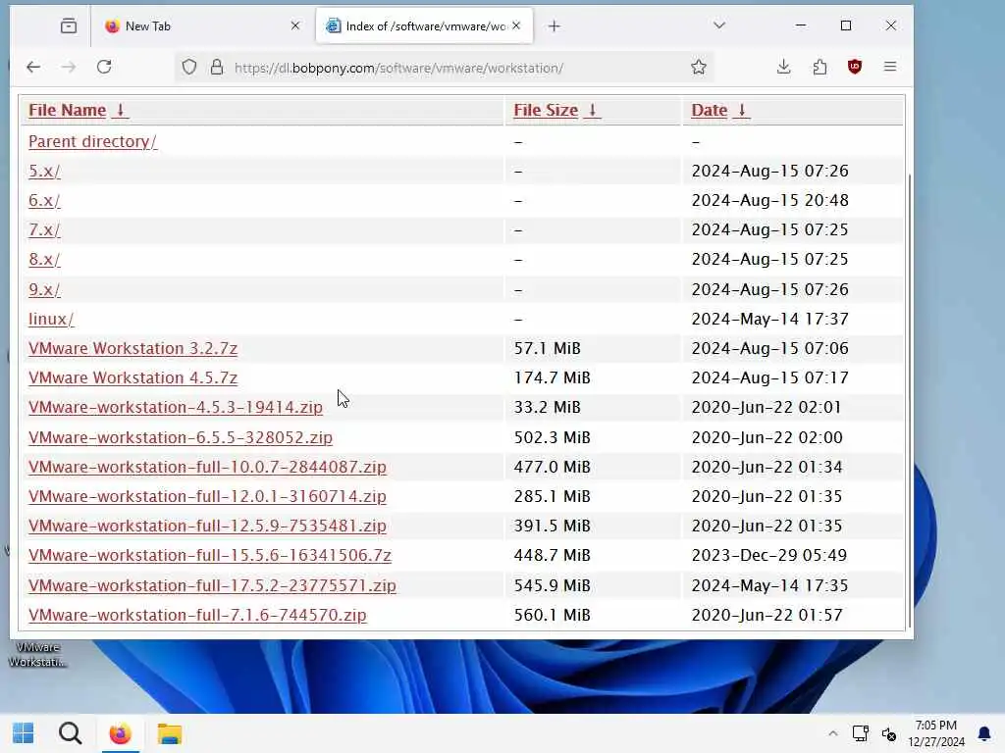Open the taskbar clock and date
1005x753 pixels.
point(935,733)
